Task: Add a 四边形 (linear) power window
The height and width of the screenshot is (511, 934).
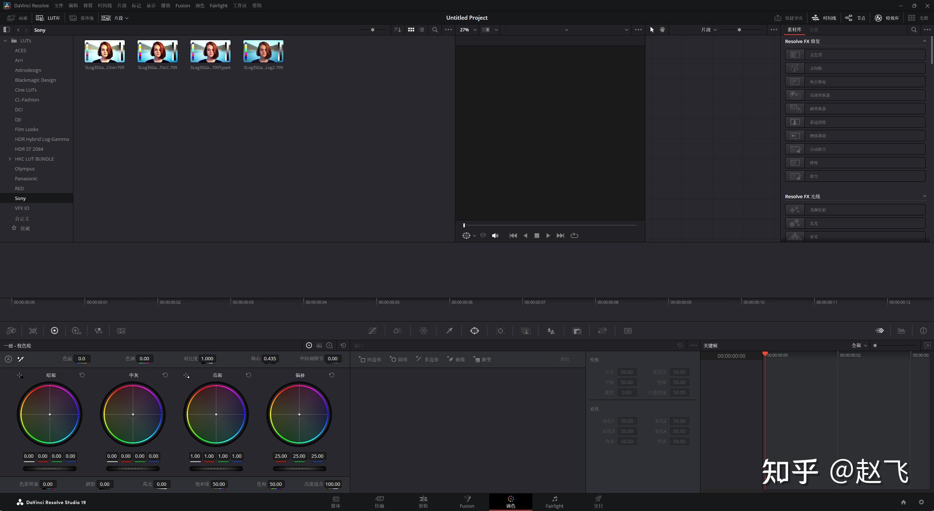Action: point(370,360)
